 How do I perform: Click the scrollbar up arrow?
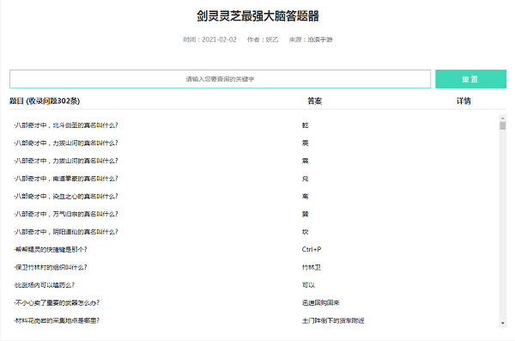click(x=502, y=118)
